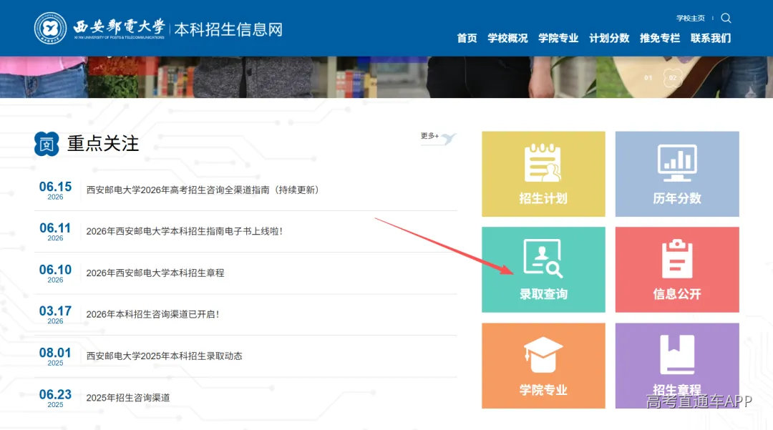Select banner slide indicator 02
This screenshot has height=430, width=773.
pos(672,78)
